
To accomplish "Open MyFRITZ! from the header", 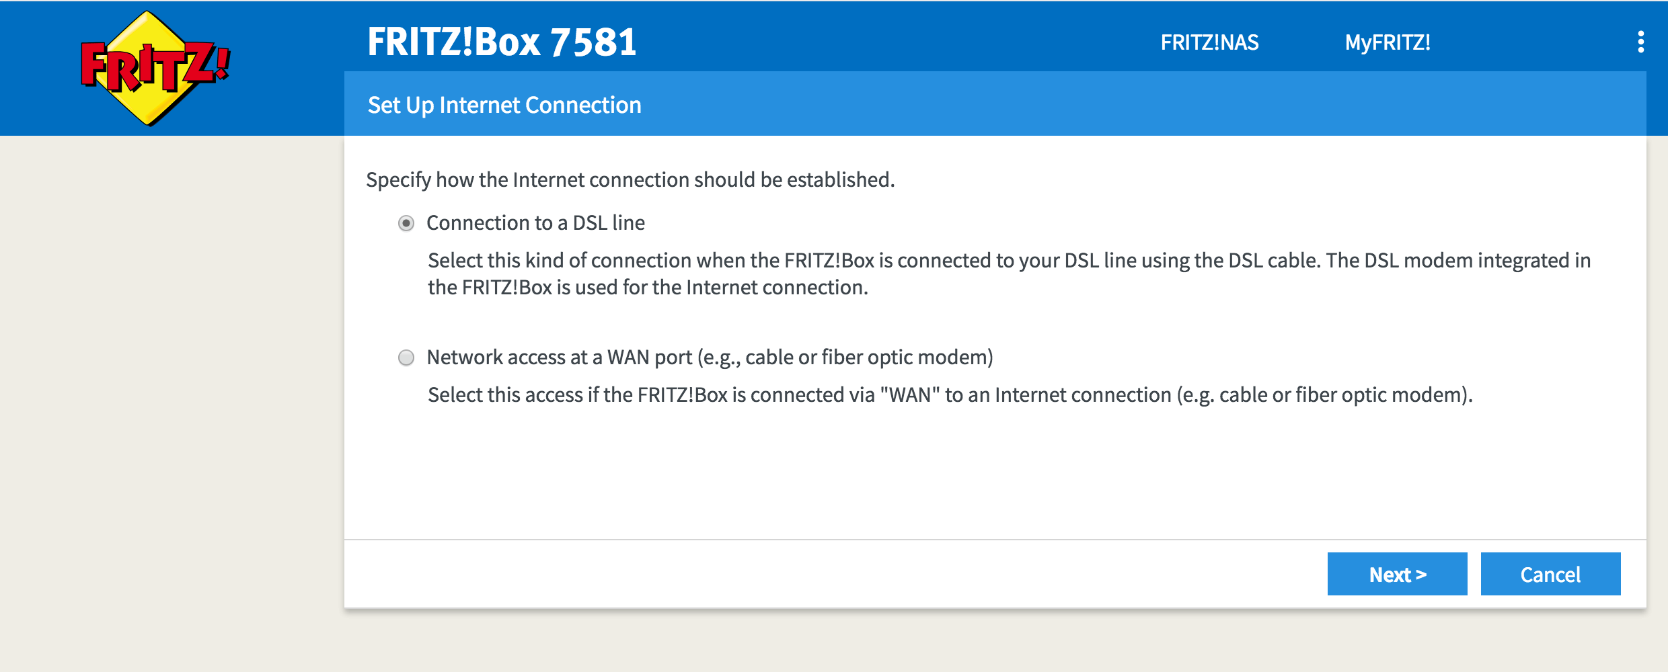I will [x=1388, y=42].
